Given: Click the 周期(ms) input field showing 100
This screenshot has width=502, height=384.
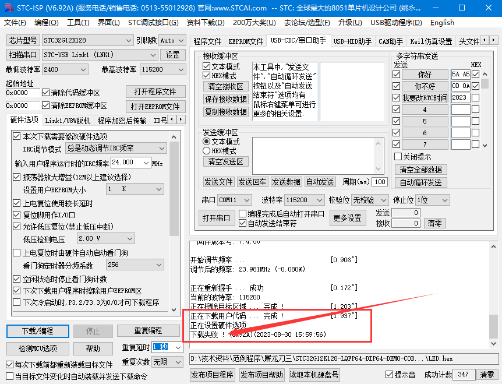Looking at the screenshot, I should click(380, 182).
